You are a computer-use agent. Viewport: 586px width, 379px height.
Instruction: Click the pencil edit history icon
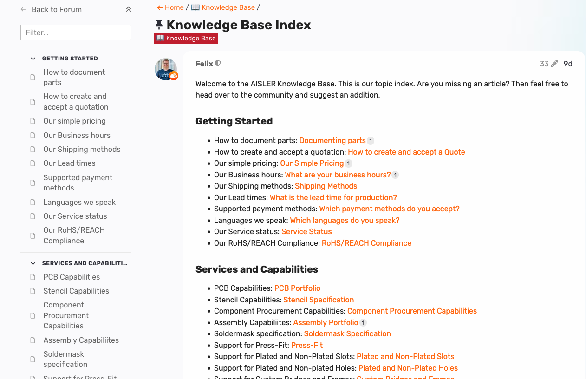(554, 64)
